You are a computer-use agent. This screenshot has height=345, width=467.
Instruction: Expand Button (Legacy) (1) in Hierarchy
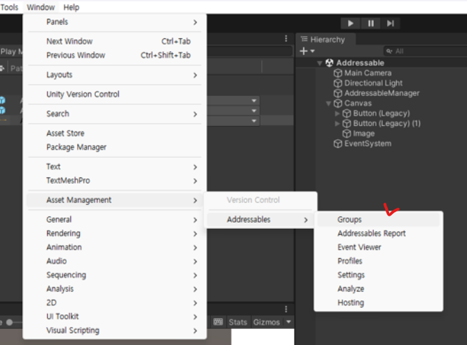[x=337, y=123]
